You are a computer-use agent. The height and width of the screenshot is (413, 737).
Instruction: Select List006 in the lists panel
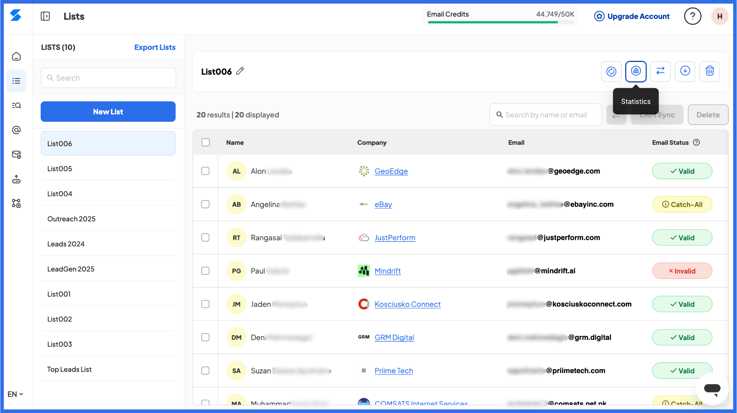click(108, 143)
